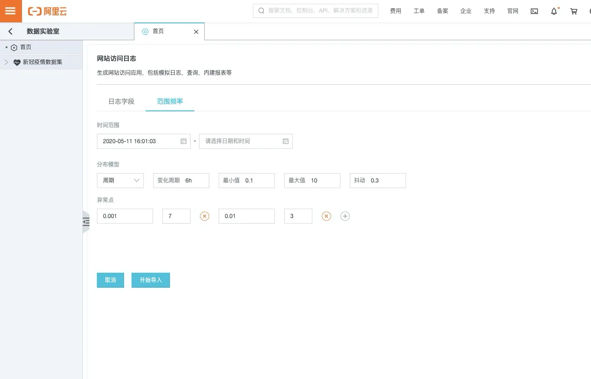Open the Cloud Shell terminal icon
This screenshot has height=379, width=591.
(534, 11)
